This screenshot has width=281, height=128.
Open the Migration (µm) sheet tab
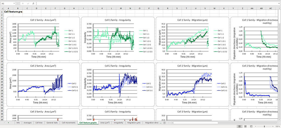click(134, 123)
